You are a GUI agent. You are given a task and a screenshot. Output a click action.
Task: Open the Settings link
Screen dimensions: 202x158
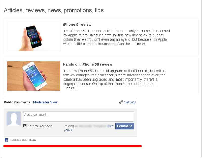click(130, 102)
